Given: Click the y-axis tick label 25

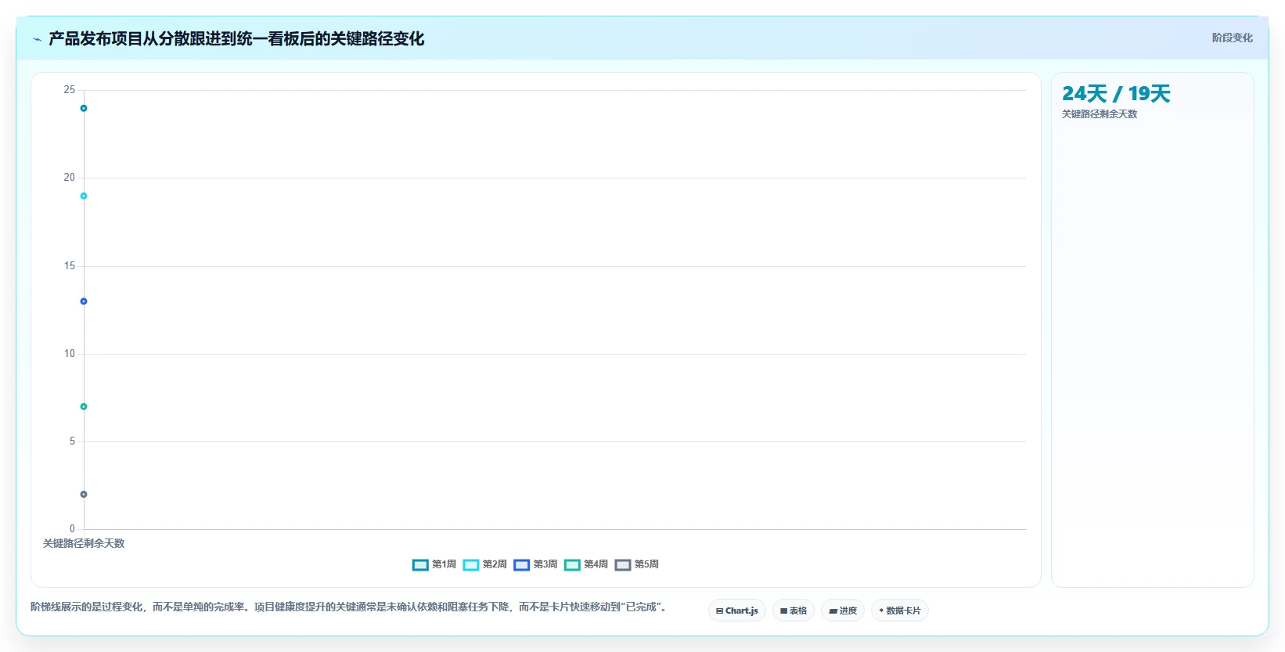Looking at the screenshot, I should coord(70,90).
